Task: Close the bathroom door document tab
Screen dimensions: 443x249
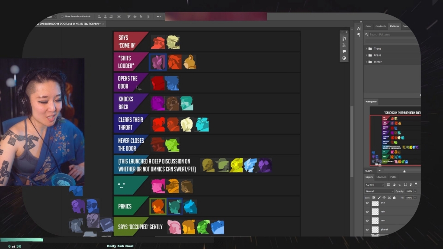Action: pyautogui.click(x=103, y=23)
